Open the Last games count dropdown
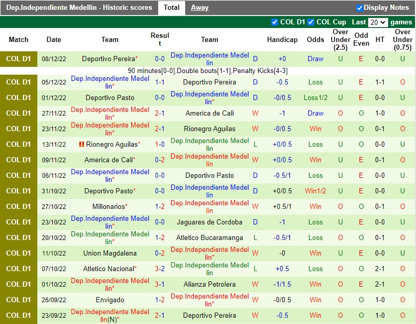 pyautogui.click(x=377, y=22)
